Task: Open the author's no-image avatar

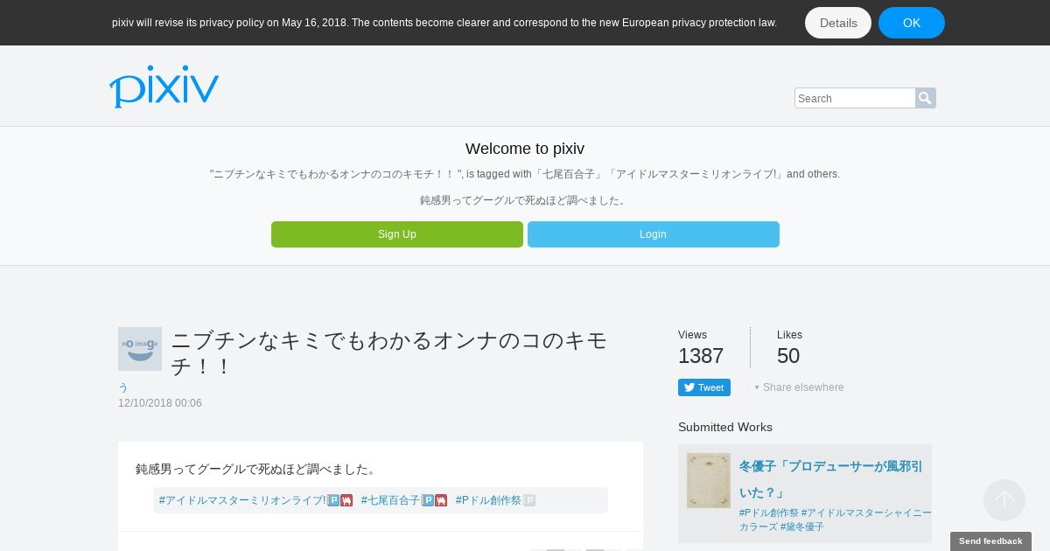Action: pyautogui.click(x=140, y=349)
